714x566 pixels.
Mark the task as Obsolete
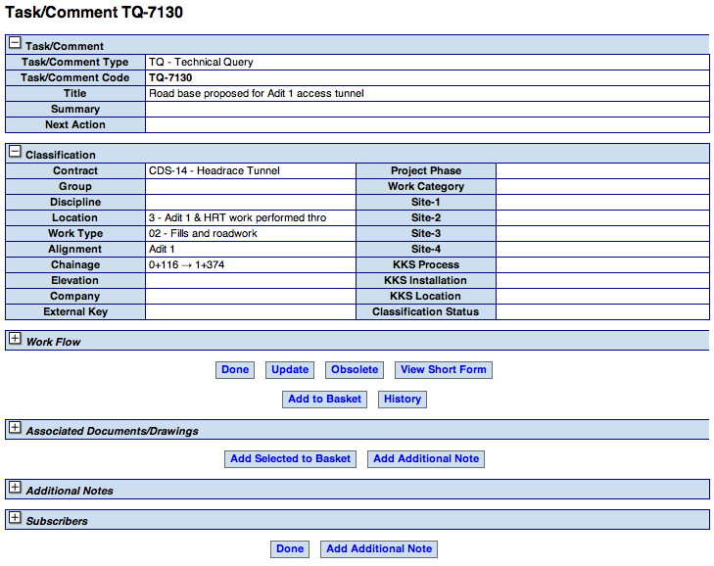(355, 370)
